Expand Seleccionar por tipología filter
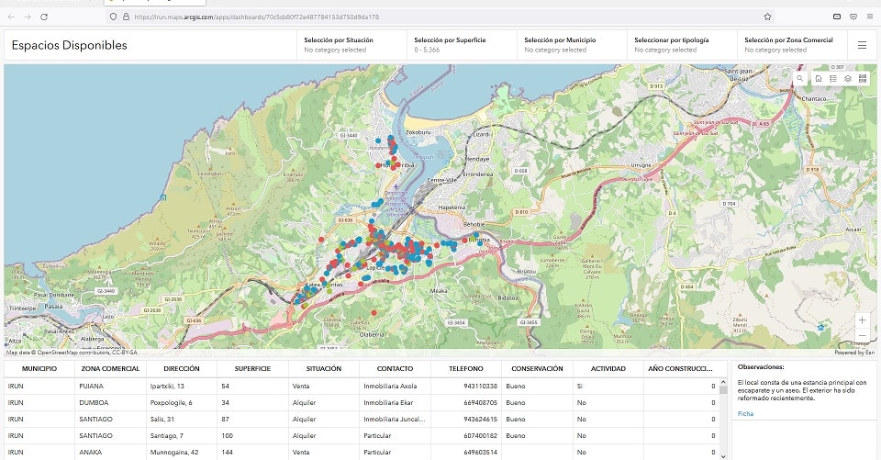 pyautogui.click(x=682, y=45)
